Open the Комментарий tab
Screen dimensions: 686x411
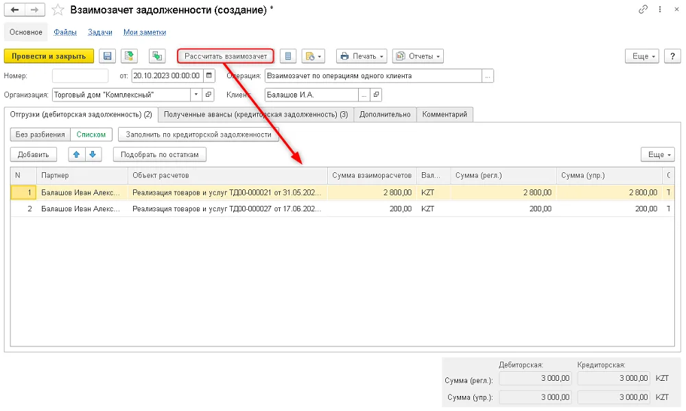point(445,114)
